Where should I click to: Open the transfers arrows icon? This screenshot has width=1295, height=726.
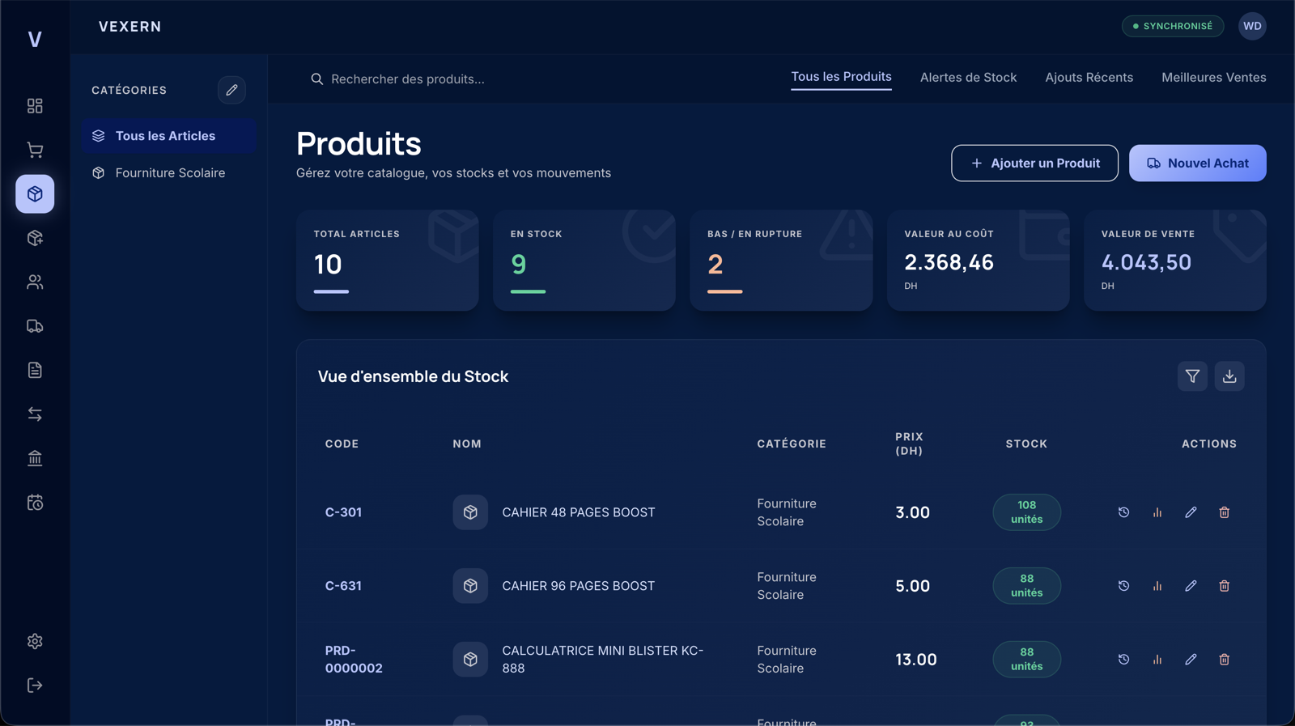pyautogui.click(x=35, y=414)
